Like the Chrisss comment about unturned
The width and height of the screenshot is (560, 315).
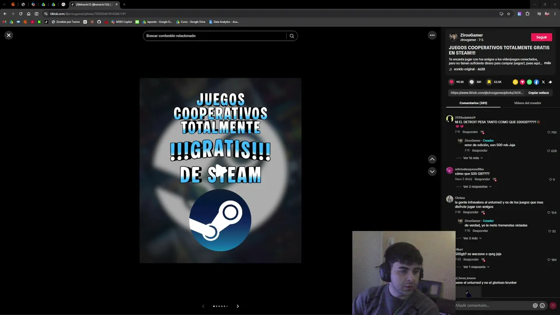549,213
